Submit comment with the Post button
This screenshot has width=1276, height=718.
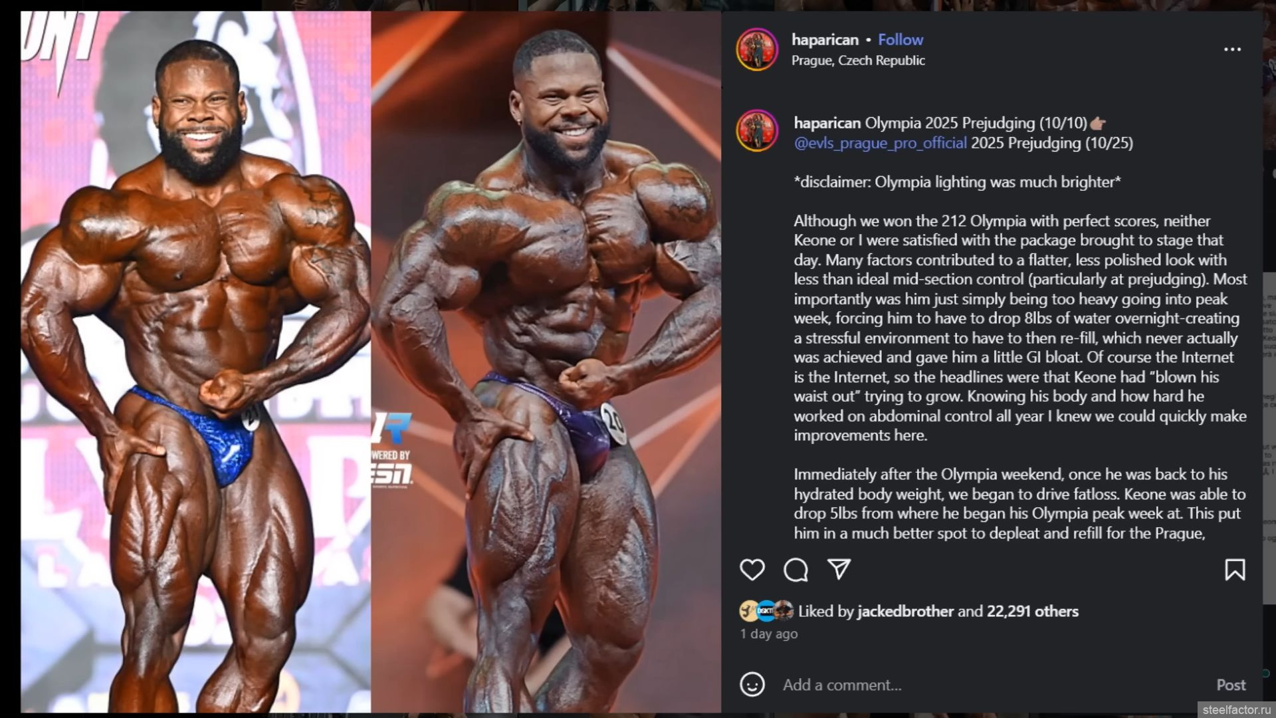click(x=1231, y=685)
